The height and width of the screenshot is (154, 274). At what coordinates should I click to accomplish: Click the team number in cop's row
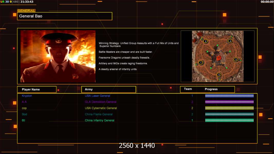click(192, 108)
